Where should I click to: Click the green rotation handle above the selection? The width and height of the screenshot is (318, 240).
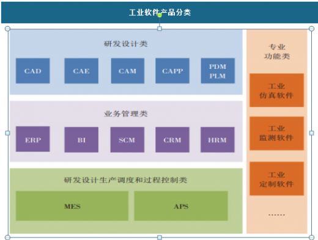[x=160, y=15]
